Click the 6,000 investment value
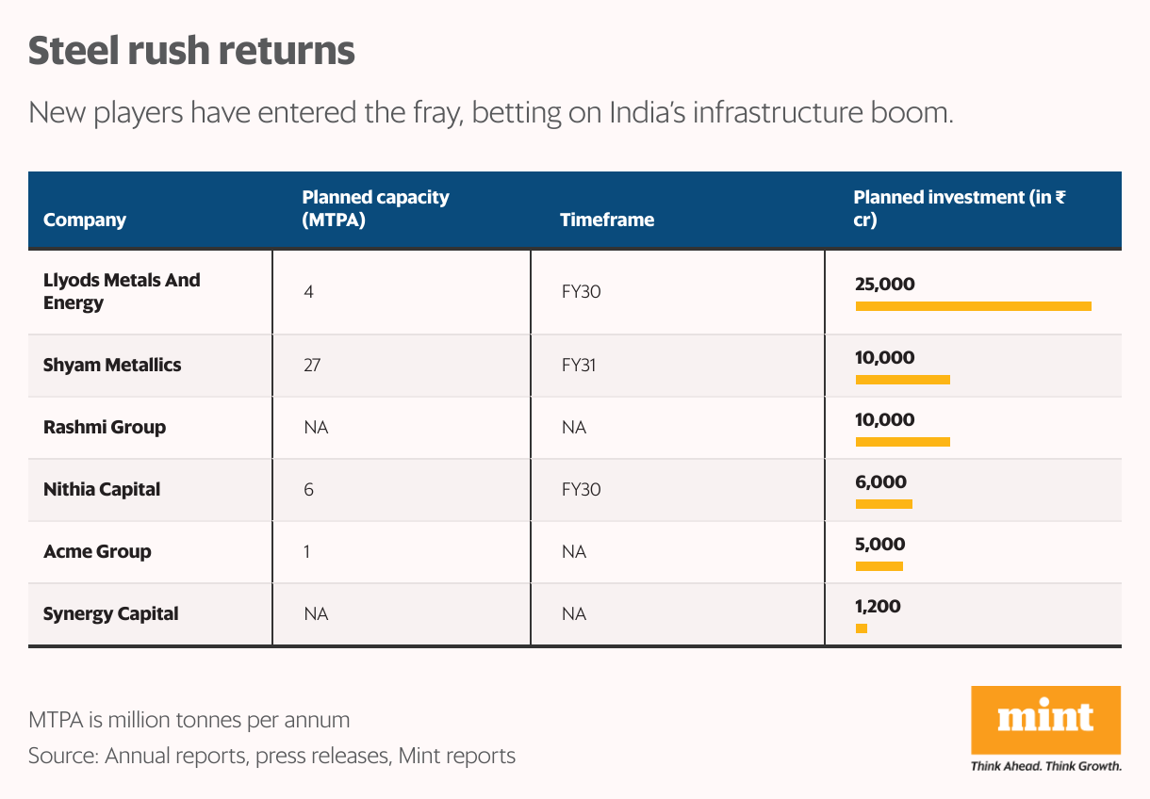This screenshot has height=799, width=1150. (x=880, y=482)
